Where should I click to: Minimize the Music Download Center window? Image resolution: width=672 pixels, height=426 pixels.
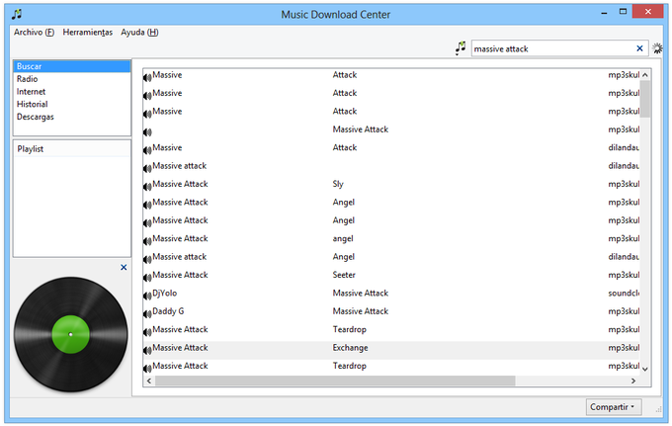click(604, 13)
